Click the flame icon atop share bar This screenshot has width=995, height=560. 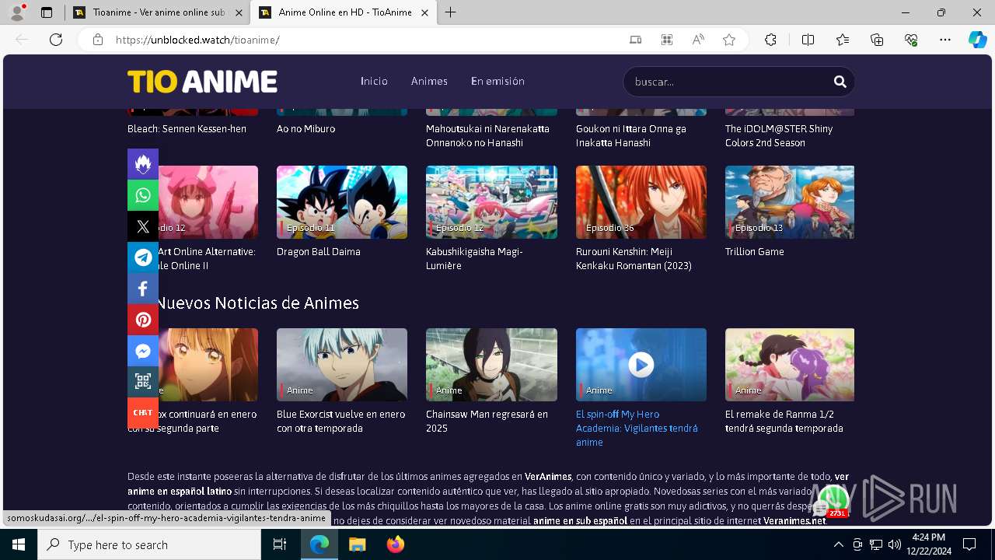(x=143, y=164)
